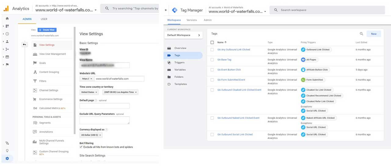Open the Versions tab in Tag Manager
Viewport: 391px width, 168px height.
point(192,20)
